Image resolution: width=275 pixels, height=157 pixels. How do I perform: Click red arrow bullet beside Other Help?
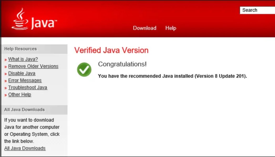pos(6,95)
